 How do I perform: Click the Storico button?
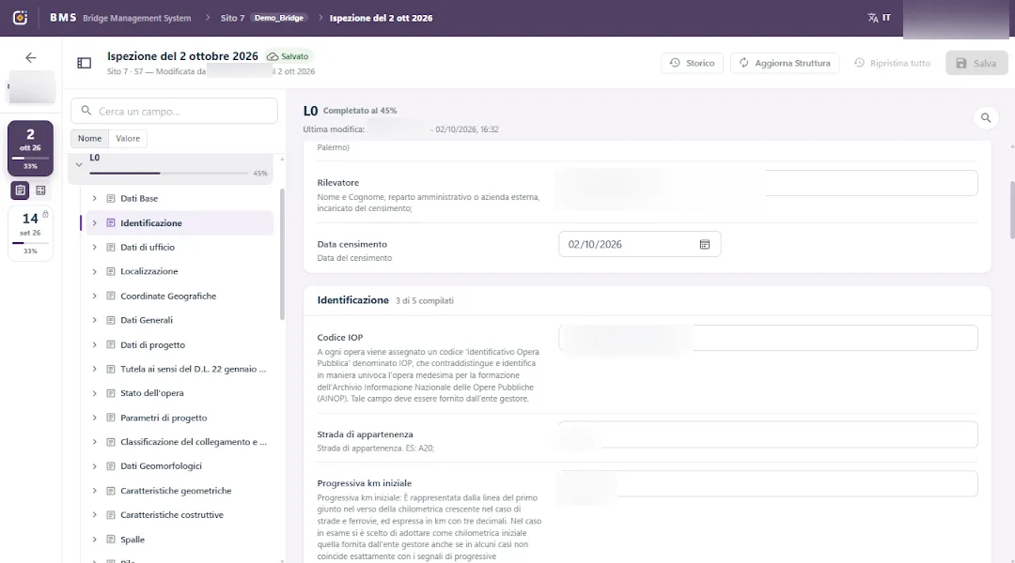click(692, 64)
